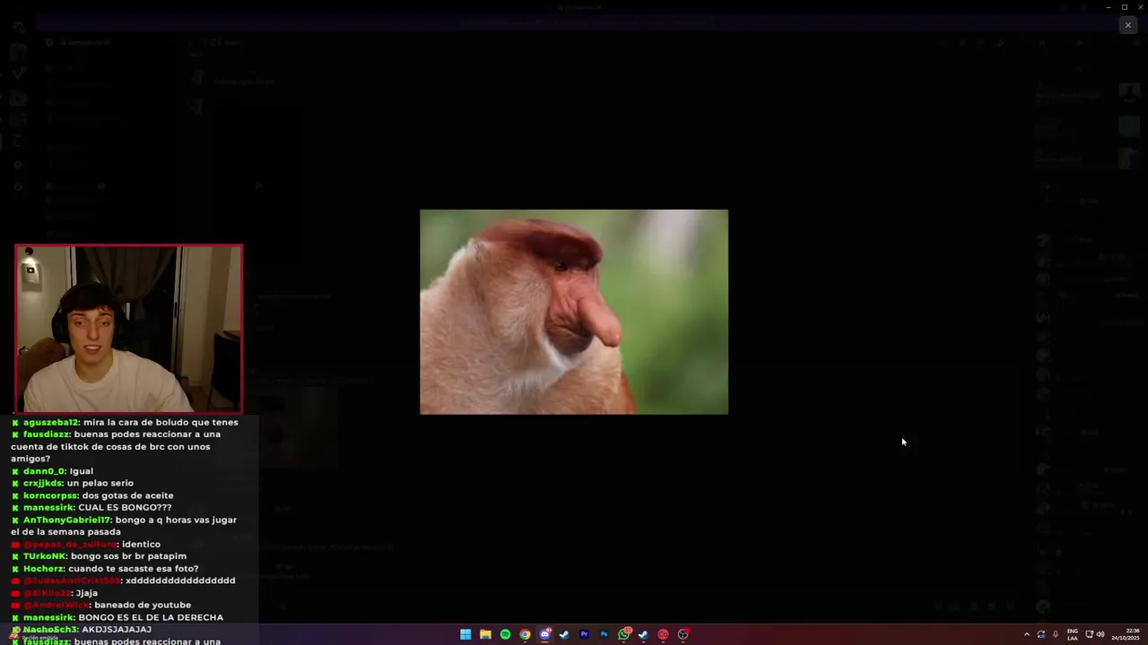The image size is (1148, 645).
Task: Close the enlarged monkey image viewer
Action: (1127, 25)
